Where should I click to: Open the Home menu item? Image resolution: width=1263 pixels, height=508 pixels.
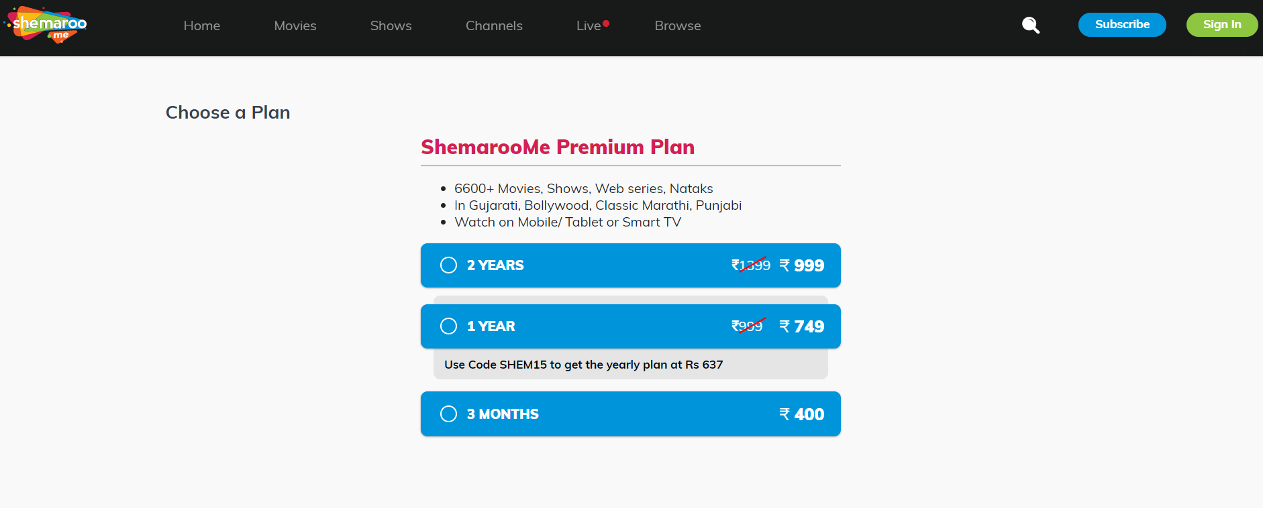(x=201, y=25)
